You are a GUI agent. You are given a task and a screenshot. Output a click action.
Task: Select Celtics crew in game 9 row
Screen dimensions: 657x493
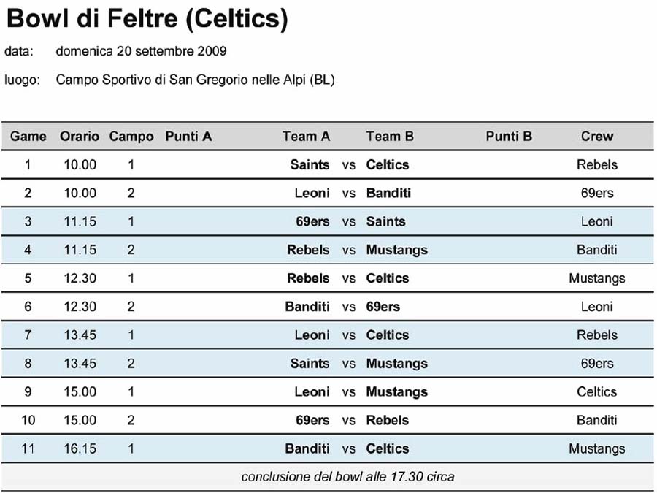coord(596,391)
